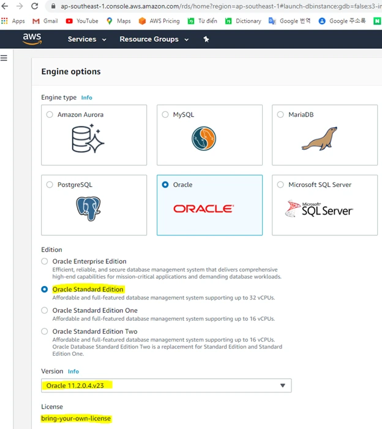382x429 pixels.
Task: Click the padlock site info icon
Action: [53, 5]
